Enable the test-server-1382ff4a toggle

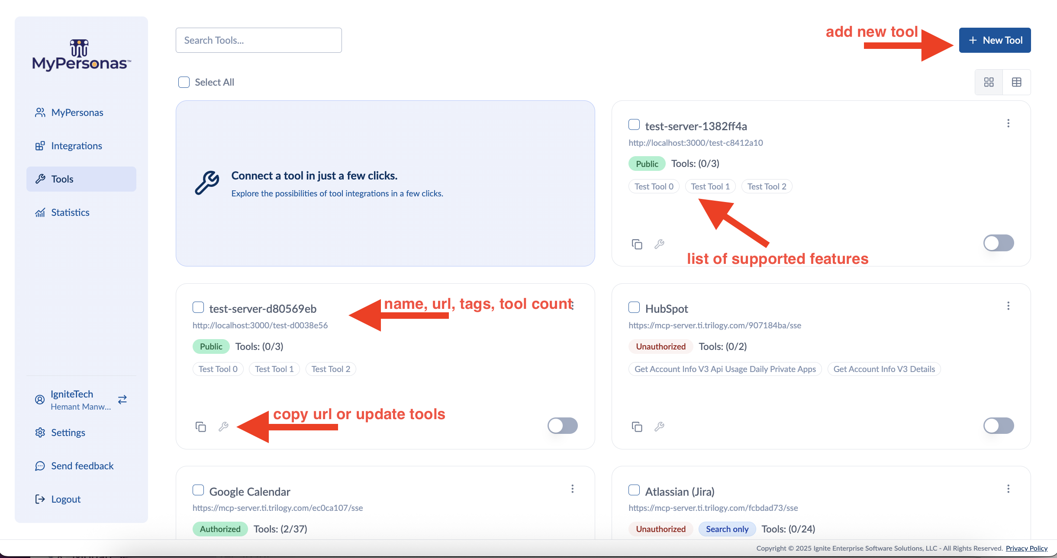[999, 243]
